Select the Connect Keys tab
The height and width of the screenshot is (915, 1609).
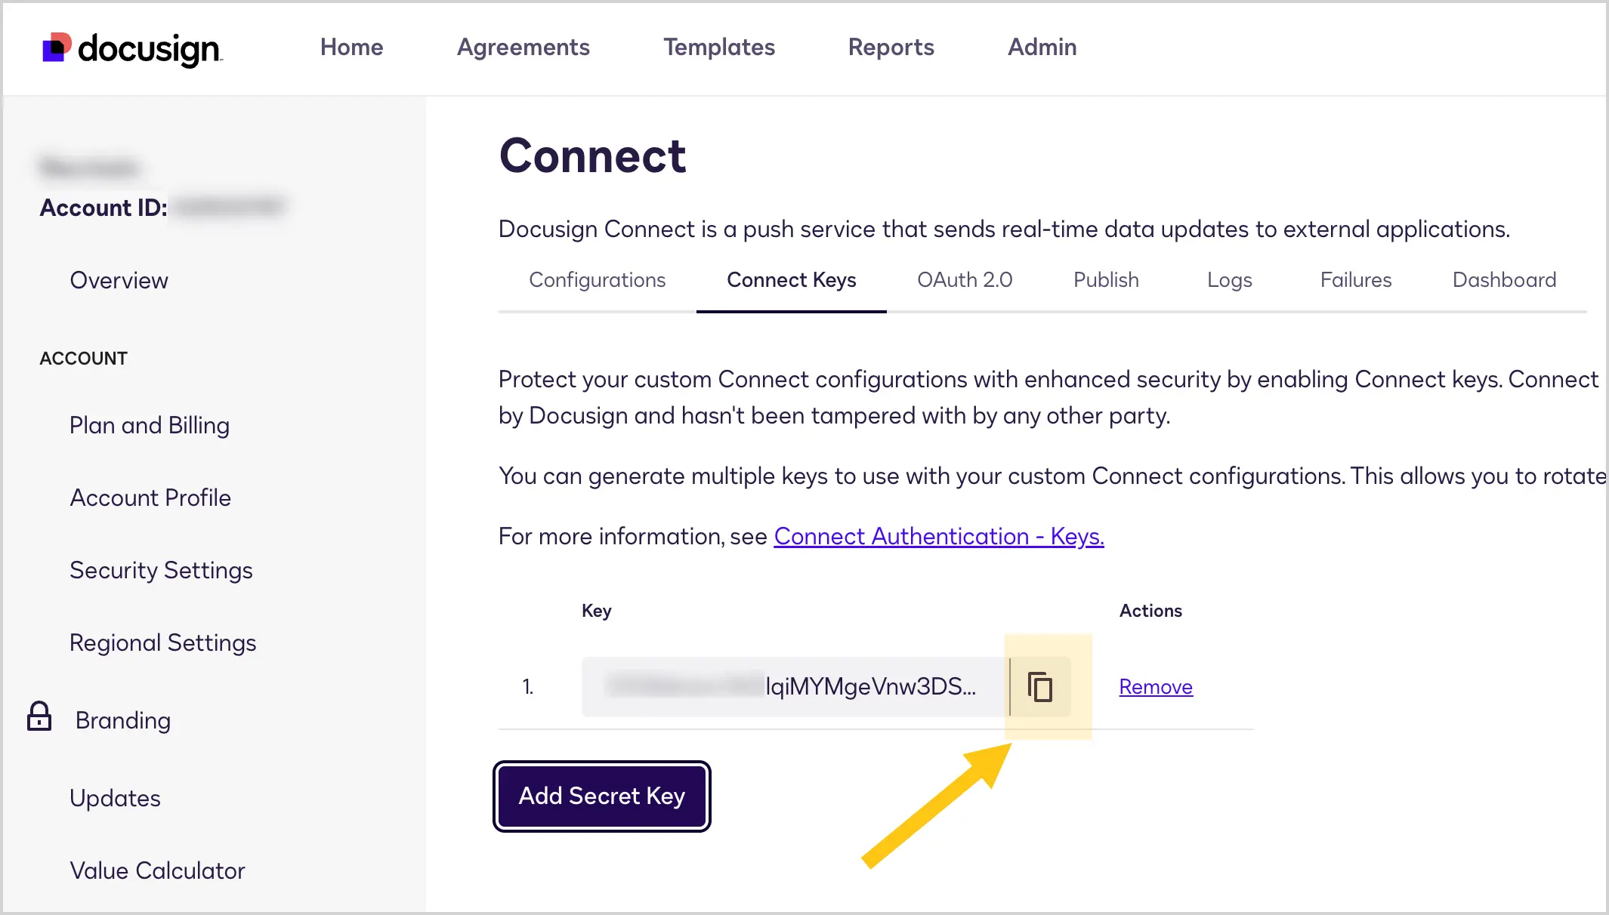792,280
